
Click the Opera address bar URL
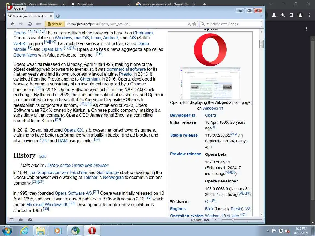[x=99, y=24]
